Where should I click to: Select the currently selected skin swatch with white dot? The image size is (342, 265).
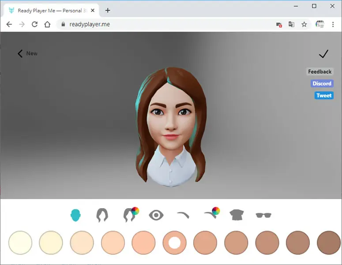(x=174, y=243)
